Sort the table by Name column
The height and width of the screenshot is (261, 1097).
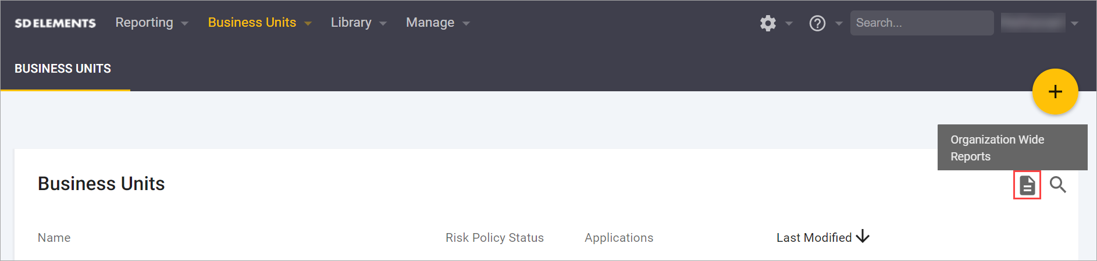54,238
